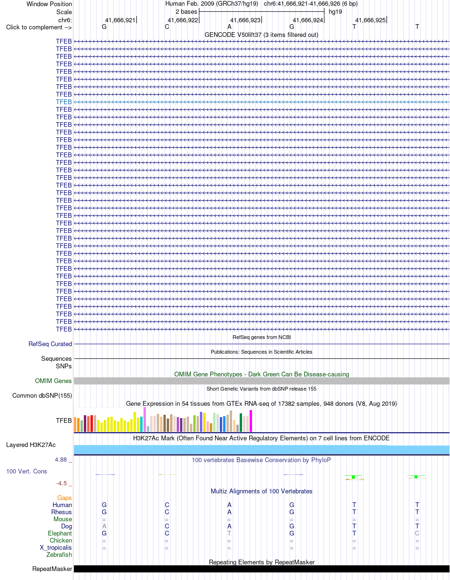Click the 41,666,924 position tick label
The height and width of the screenshot is (580, 450).
(308, 20)
